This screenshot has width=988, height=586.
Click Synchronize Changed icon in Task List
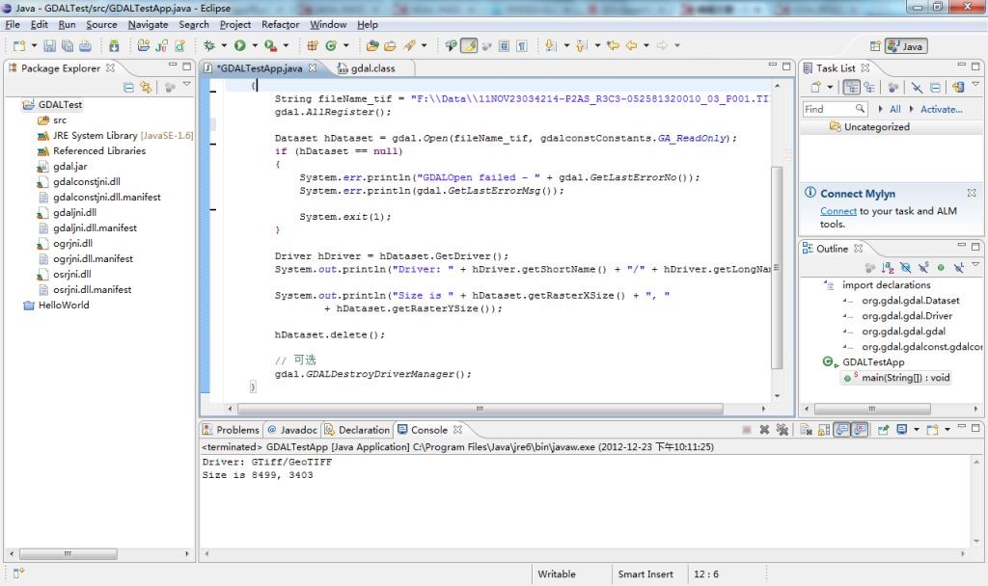pos(958,88)
